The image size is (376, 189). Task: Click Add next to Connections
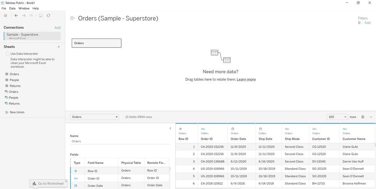point(57,28)
